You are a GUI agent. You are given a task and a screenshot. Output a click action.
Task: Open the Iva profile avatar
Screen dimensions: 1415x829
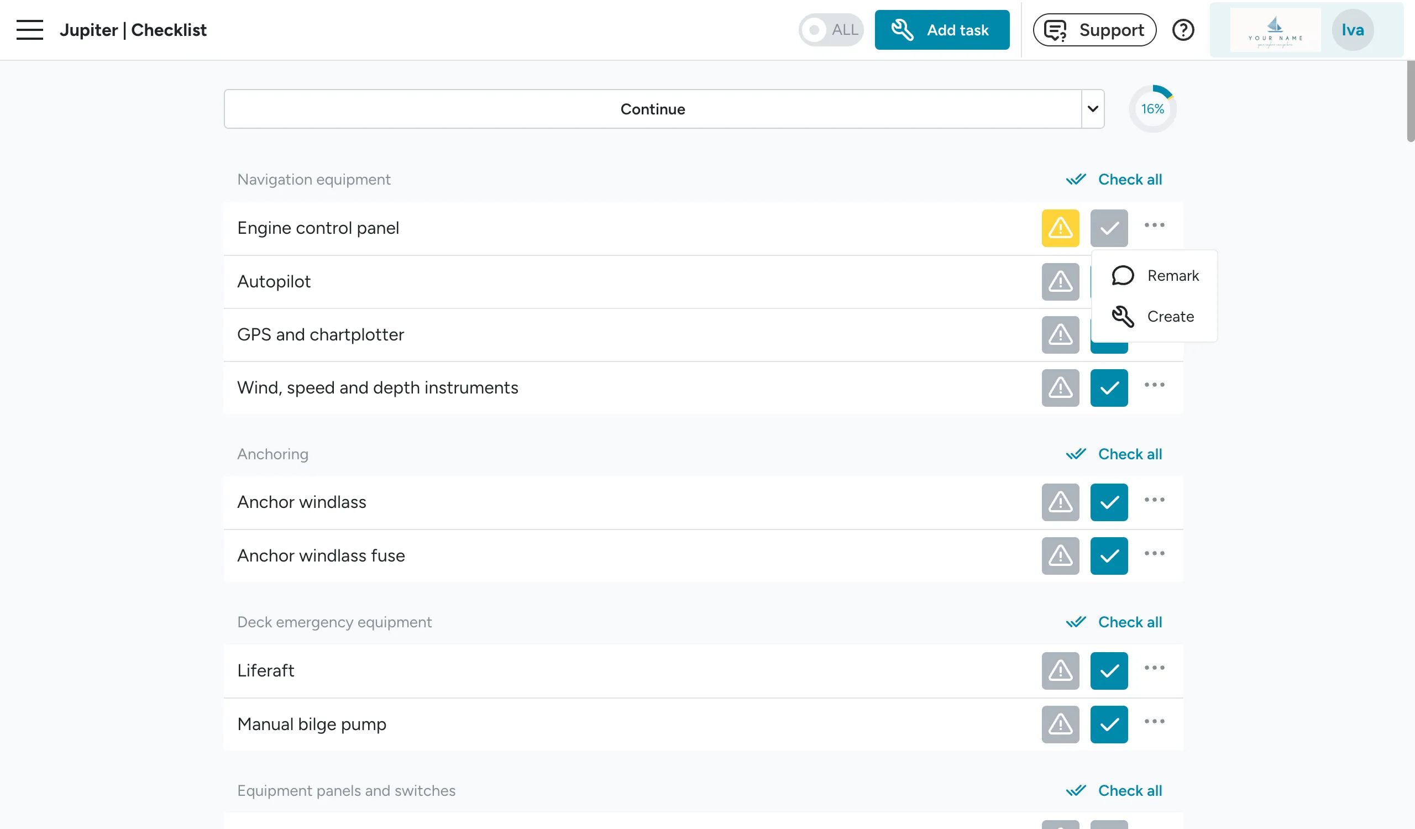(1353, 29)
